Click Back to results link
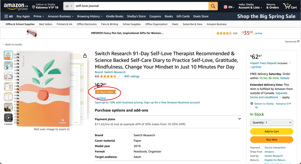The image size is (301, 164). click(x=13, y=45)
